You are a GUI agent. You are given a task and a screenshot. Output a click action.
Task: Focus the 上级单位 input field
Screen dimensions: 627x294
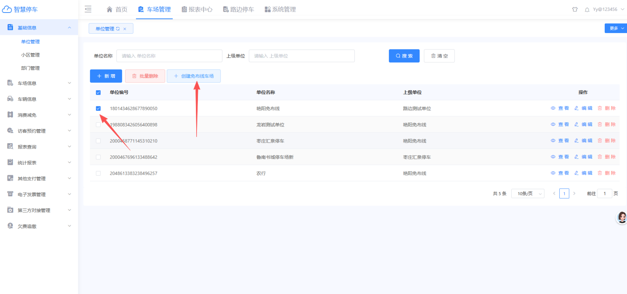[302, 56]
